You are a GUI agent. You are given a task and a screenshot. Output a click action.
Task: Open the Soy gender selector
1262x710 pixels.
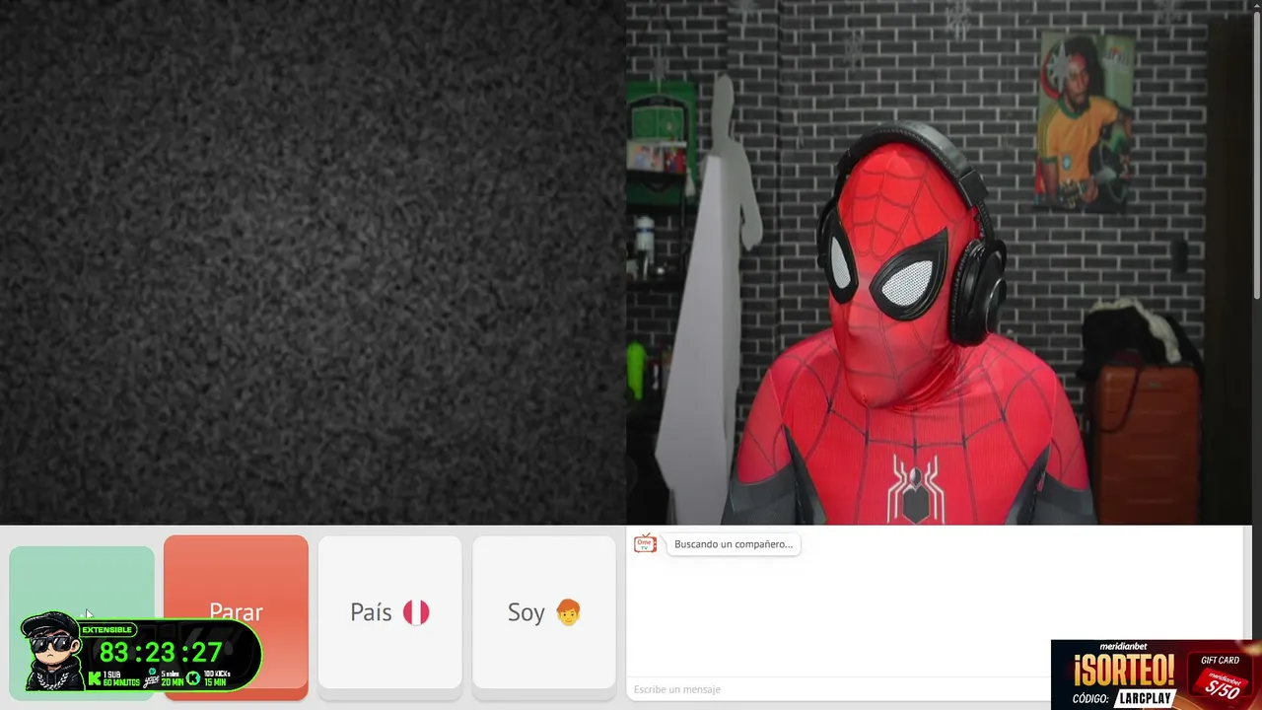click(544, 612)
